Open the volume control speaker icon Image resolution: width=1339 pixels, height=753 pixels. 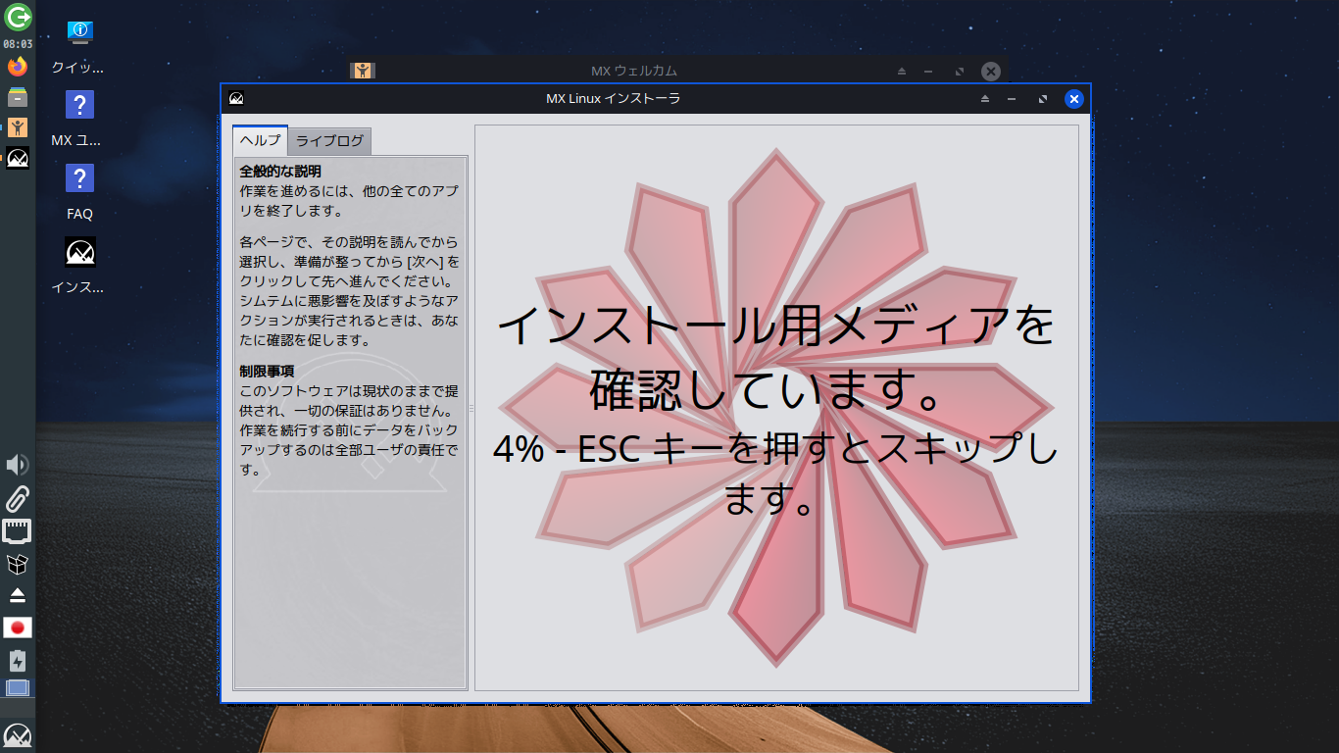click(18, 465)
